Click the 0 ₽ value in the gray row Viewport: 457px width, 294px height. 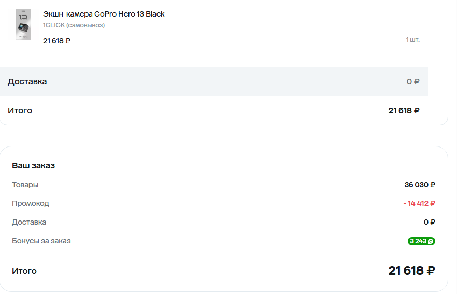pos(413,82)
